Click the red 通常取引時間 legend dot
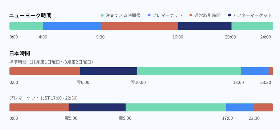This screenshot has height=130, width=280. click(x=191, y=15)
